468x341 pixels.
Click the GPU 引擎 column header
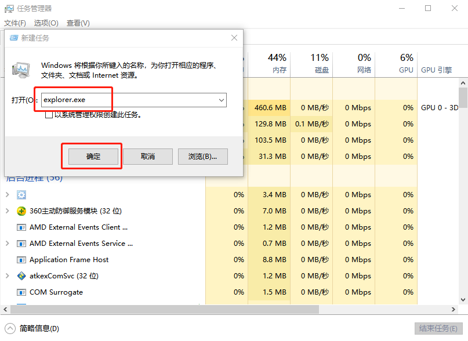click(436, 70)
